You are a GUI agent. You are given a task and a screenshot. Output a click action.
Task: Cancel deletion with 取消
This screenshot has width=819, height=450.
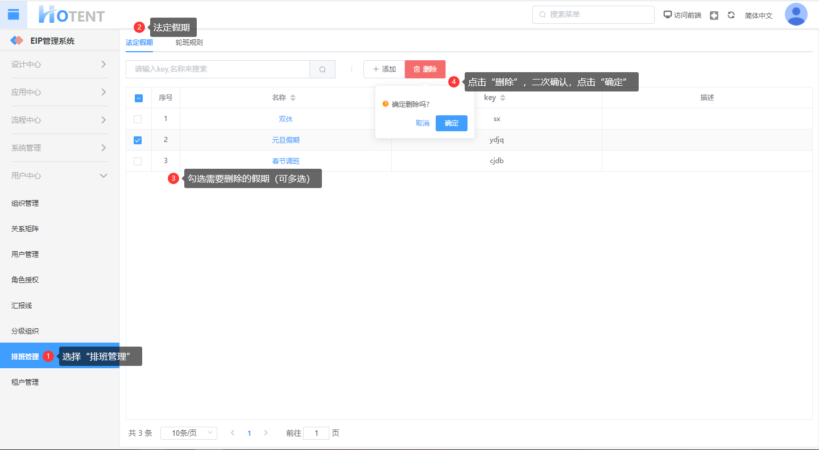(423, 123)
